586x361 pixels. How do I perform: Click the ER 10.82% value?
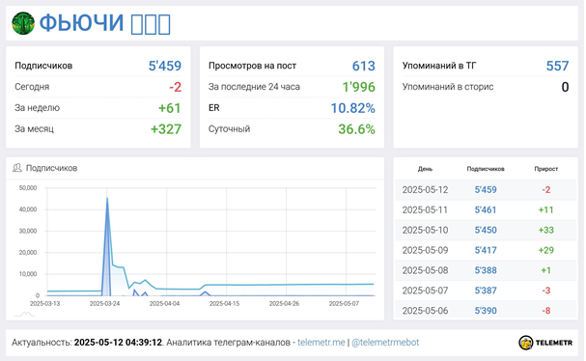(352, 108)
